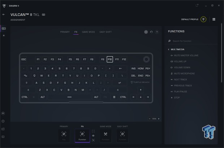Click the default profile turtle badge
The width and height of the screenshot is (224, 148).
(203, 19)
